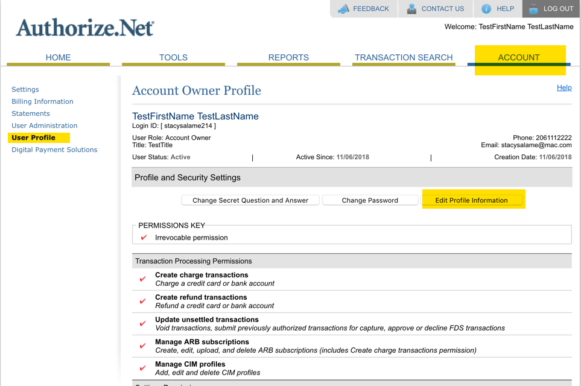Image resolution: width=581 pixels, height=386 pixels.
Task: Click the Log Out lock icon
Action: 533,9
